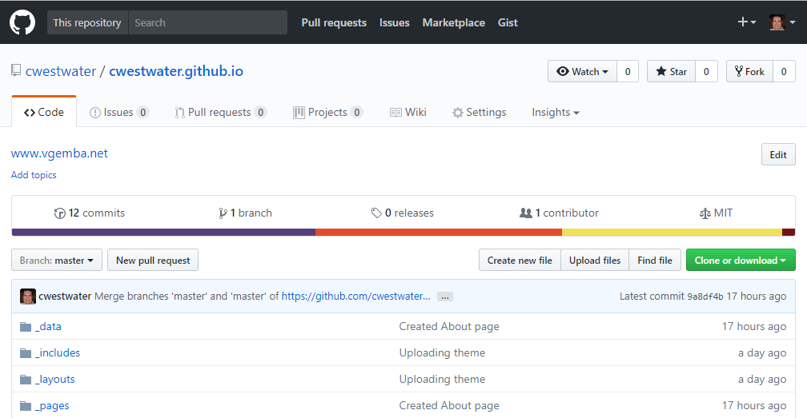Click the contributors people icon
The image size is (807, 418).
pyautogui.click(x=525, y=213)
